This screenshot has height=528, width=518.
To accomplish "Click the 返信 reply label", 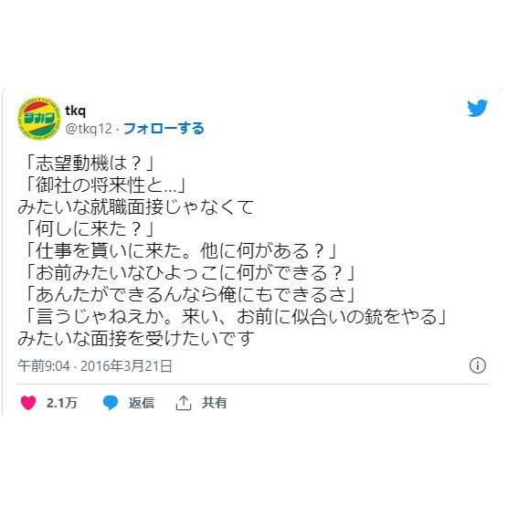I will [141, 403].
